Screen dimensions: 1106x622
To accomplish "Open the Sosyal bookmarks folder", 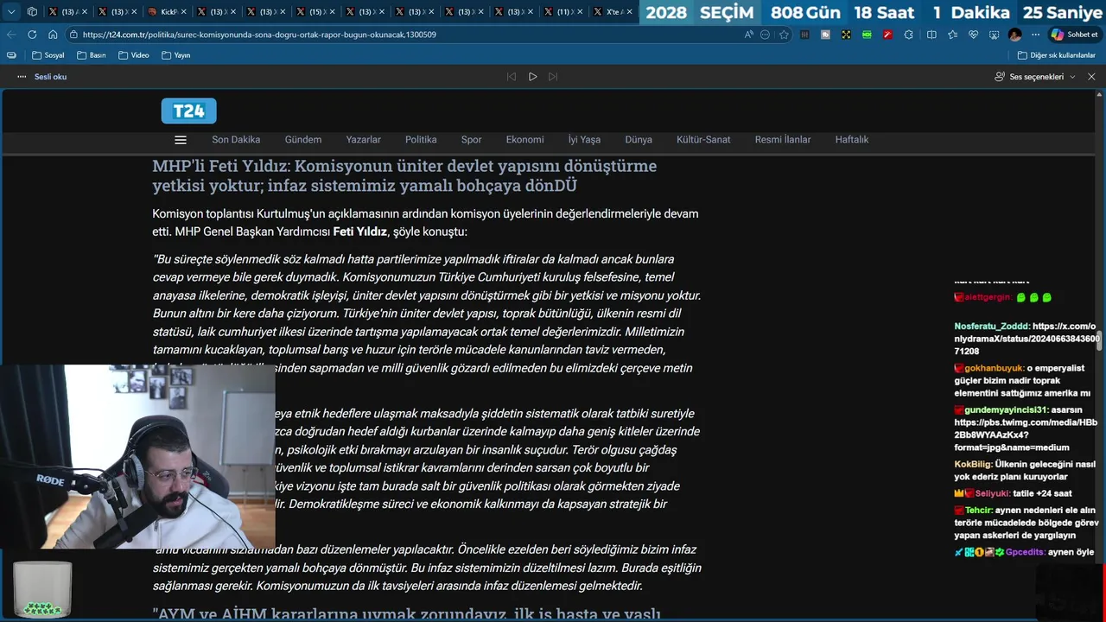I will [x=48, y=55].
